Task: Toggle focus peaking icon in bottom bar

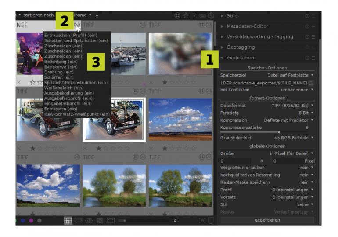Action: tap(202, 221)
